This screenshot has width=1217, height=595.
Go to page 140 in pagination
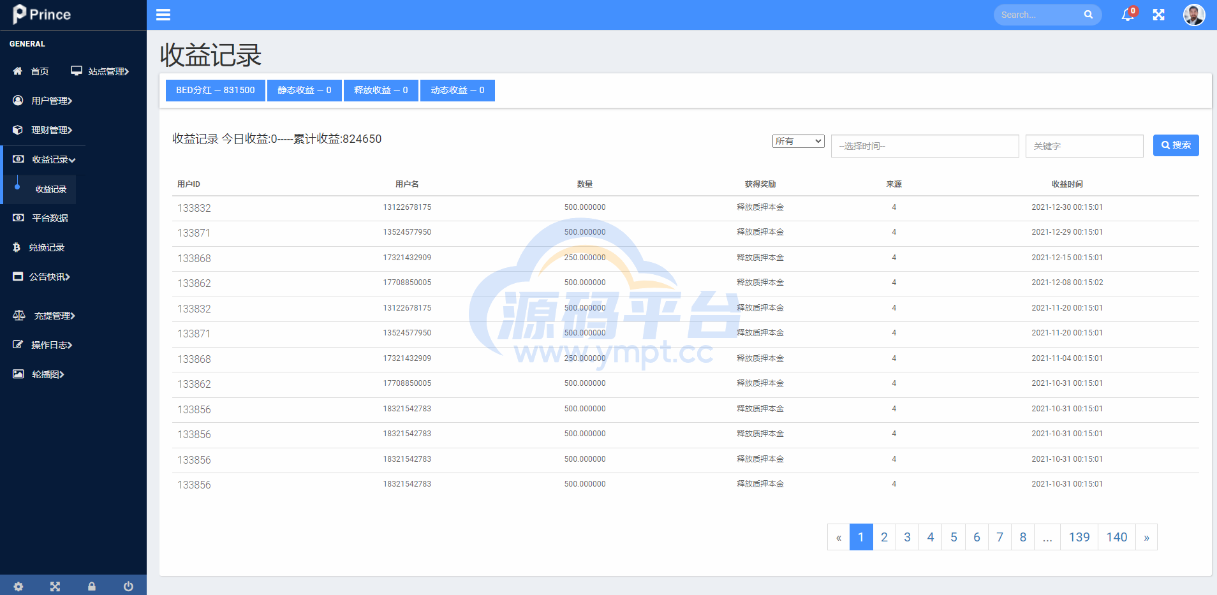pyautogui.click(x=1116, y=537)
